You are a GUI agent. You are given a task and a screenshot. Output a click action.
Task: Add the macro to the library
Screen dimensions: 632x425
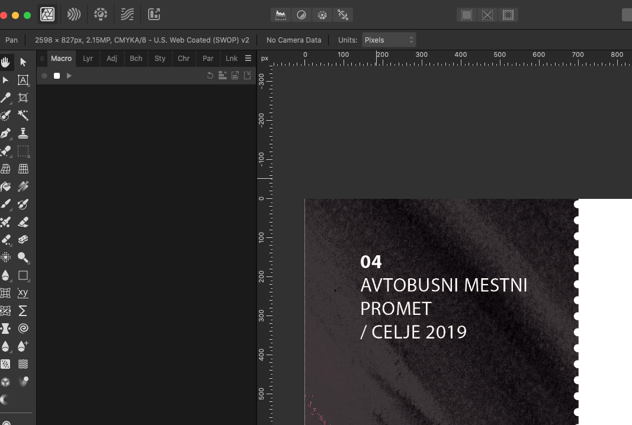point(223,75)
